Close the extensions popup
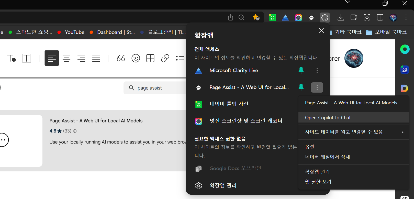414x199 pixels. (321, 31)
